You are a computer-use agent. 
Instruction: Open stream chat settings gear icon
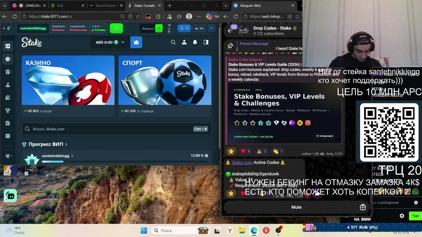pyautogui.click(x=402, y=215)
